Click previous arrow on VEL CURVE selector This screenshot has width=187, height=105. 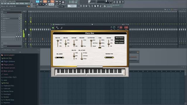tap(56, 58)
